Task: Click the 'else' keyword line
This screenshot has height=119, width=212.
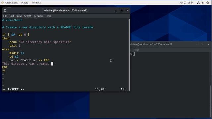Action: pyautogui.click(x=6, y=49)
